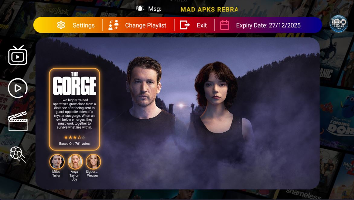The height and width of the screenshot is (200, 354).
Task: Click the Expiry Date 27/12/2025 text
Action: [x=268, y=25]
